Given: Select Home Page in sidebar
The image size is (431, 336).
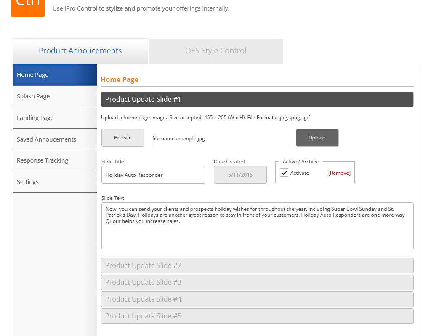Looking at the screenshot, I should (55, 75).
